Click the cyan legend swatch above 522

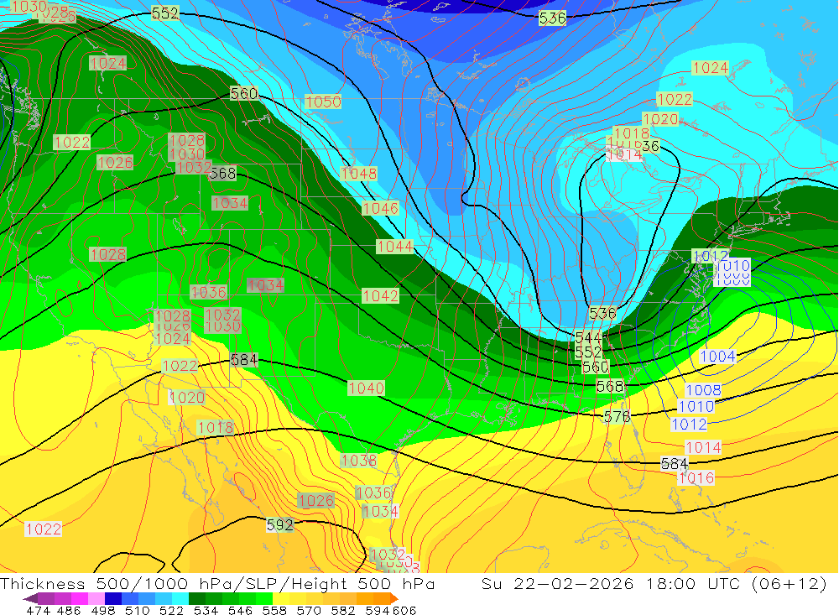point(180,598)
